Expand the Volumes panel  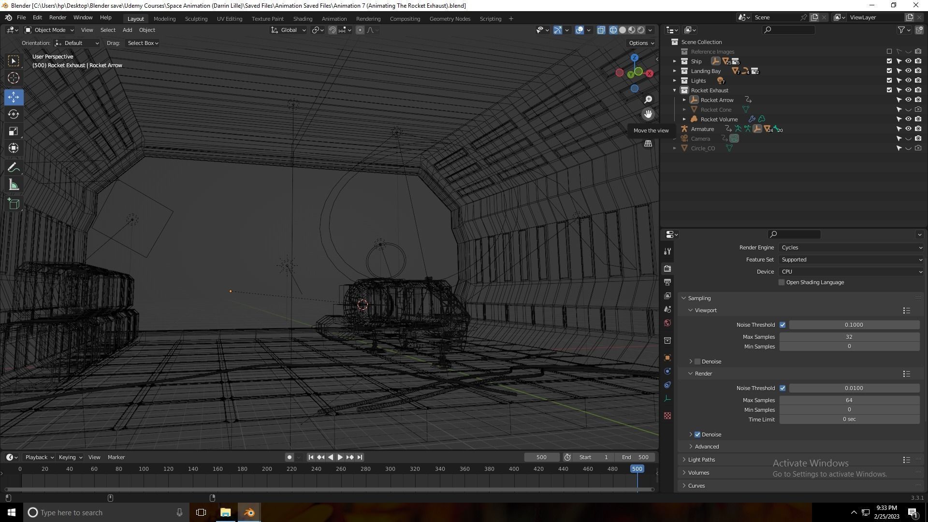[698, 473]
